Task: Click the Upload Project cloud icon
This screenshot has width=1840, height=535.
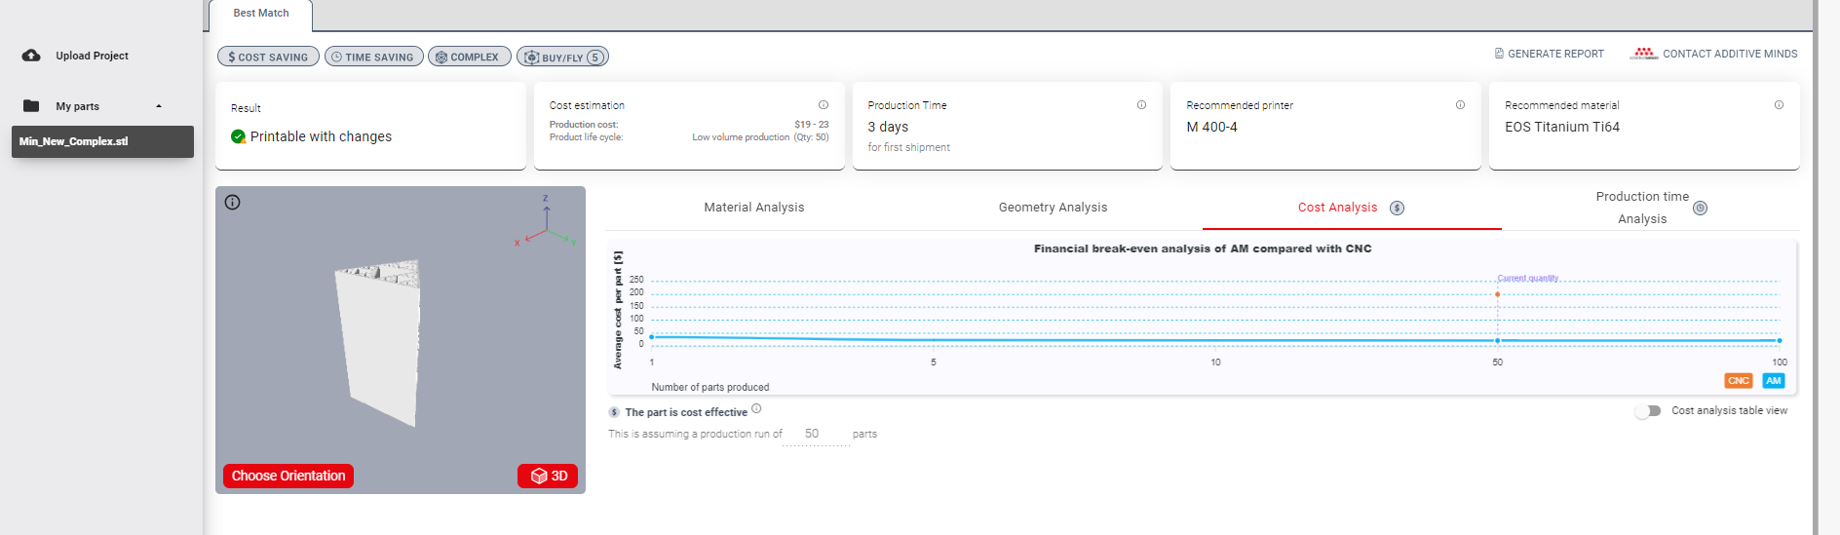Action: (31, 56)
